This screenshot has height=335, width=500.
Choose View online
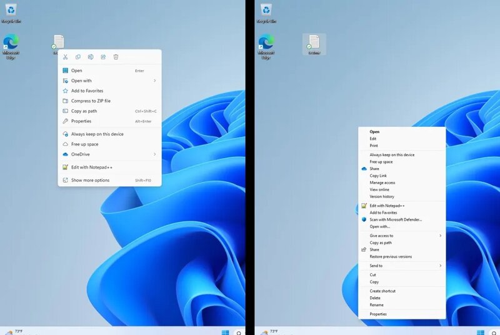tap(402, 189)
